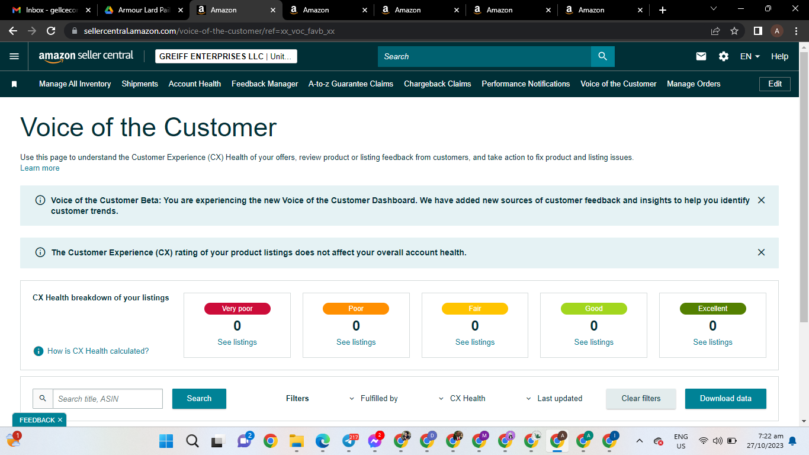Open the Seller Central hamburger menu
Image resolution: width=809 pixels, height=455 pixels.
14,56
